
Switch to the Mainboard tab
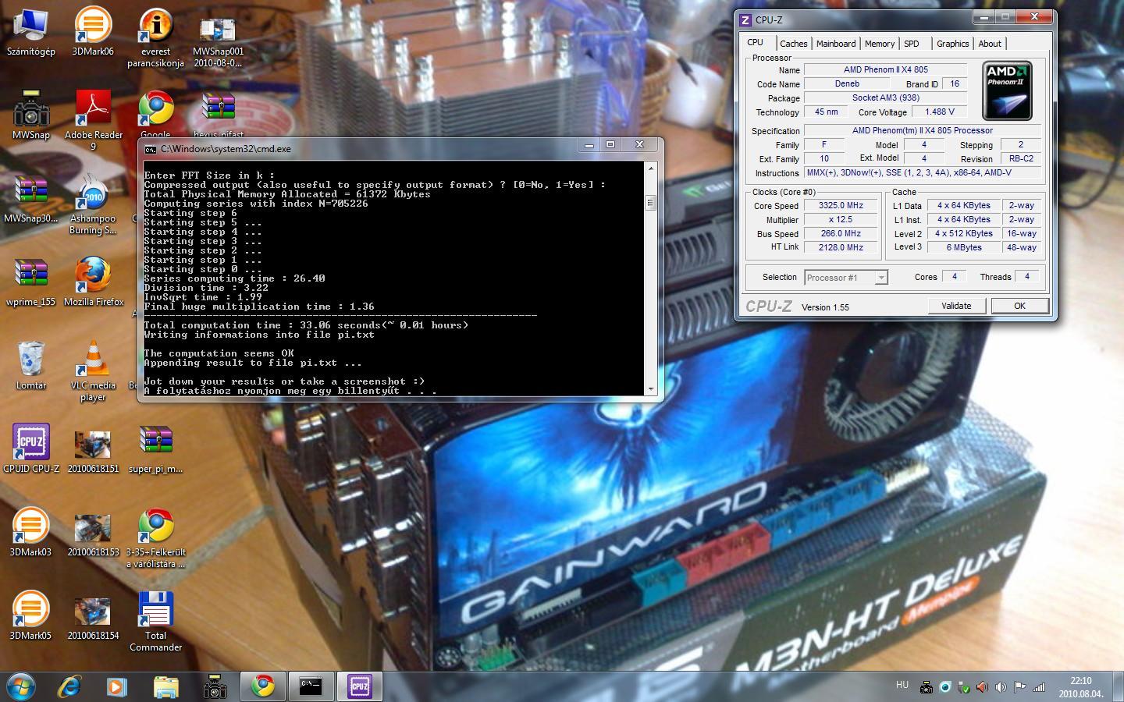(x=836, y=44)
